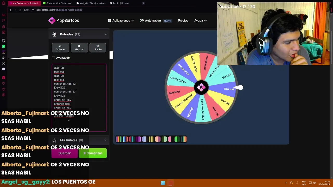This screenshot has width=333, height=187.
Task: Click the ESP LAA language indicator
Action: [304, 183]
